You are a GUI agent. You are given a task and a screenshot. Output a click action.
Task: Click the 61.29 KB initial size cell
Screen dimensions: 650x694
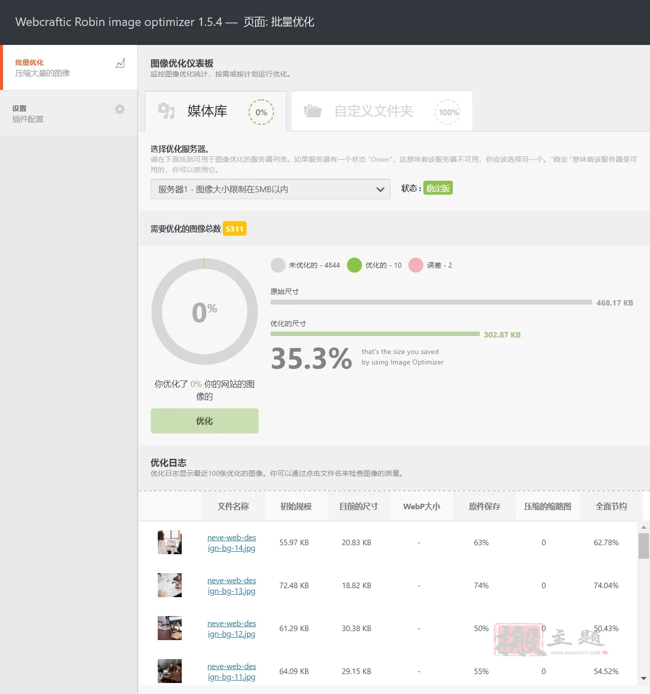pyautogui.click(x=294, y=628)
